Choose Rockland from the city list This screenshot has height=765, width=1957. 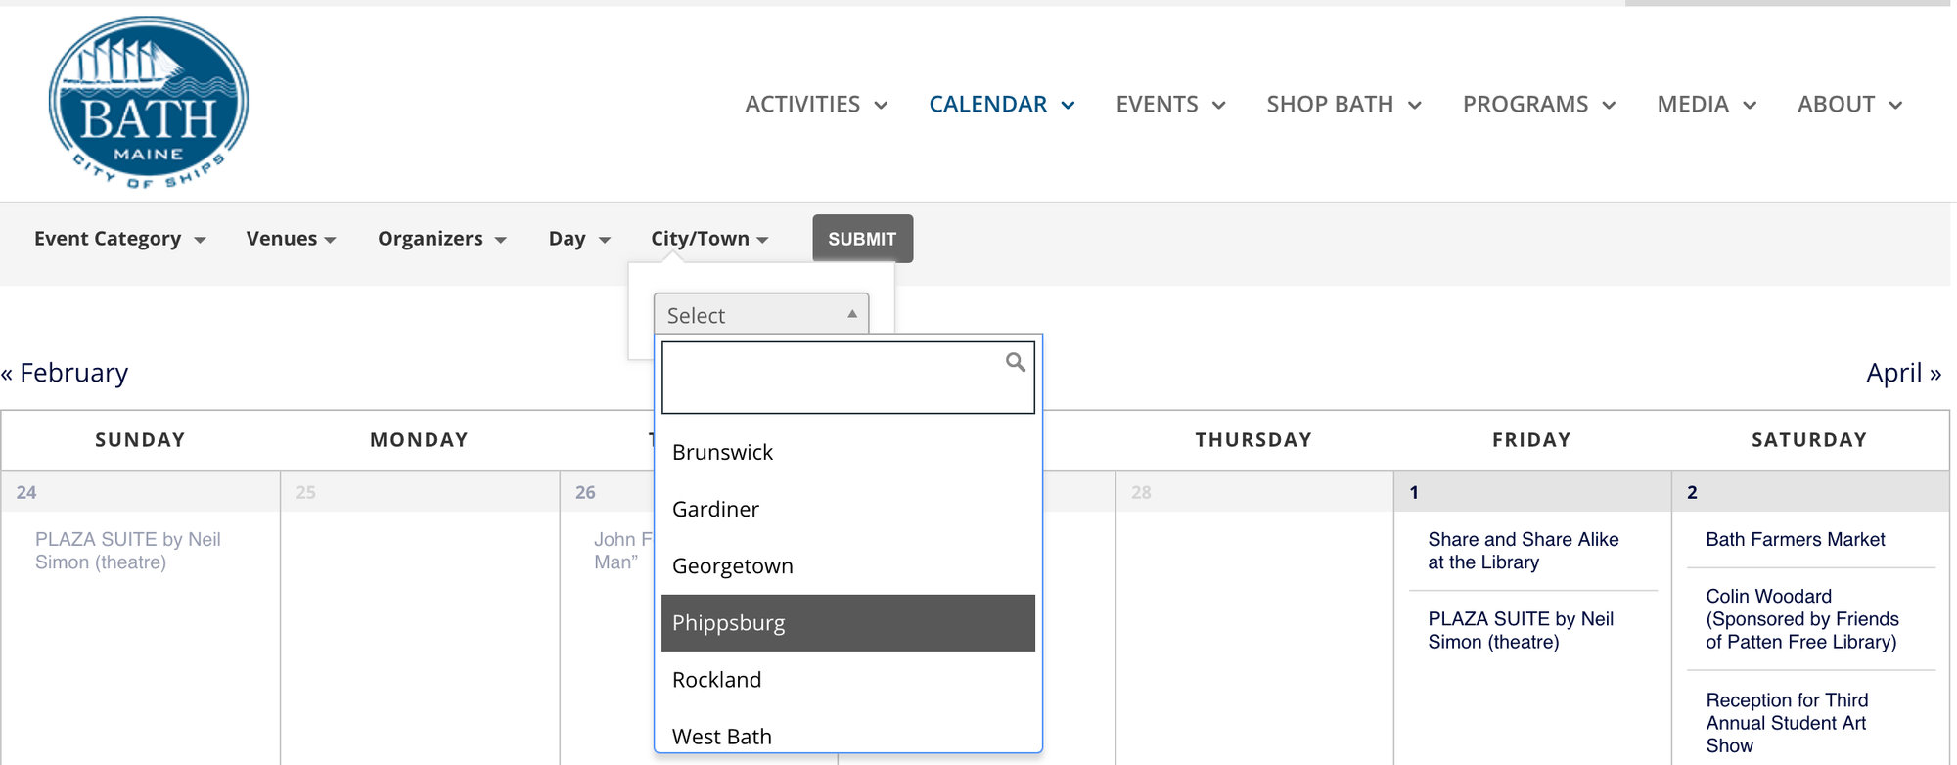(x=848, y=680)
